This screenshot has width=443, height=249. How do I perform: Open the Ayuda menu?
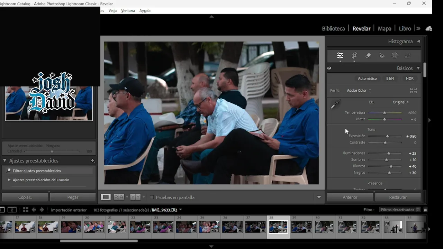145,11
